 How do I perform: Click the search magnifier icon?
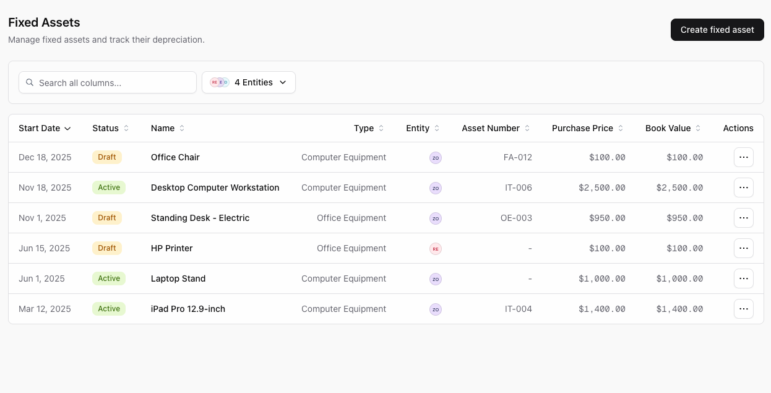coord(30,82)
